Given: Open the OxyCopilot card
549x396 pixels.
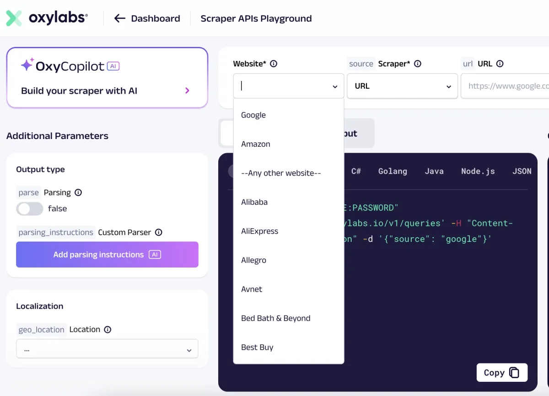Looking at the screenshot, I should [x=107, y=78].
